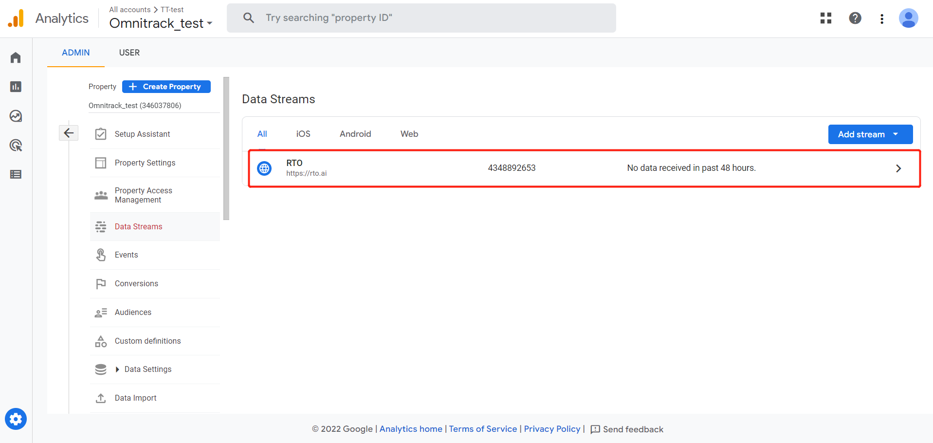
Task: Click All accounts breadcrumb
Action: tap(130, 10)
